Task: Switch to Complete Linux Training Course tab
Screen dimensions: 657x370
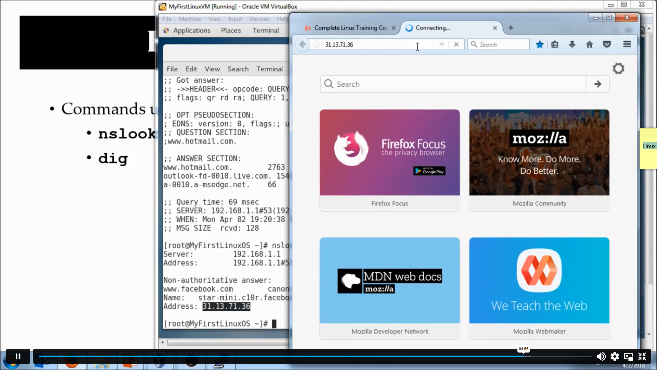Action: tap(350, 28)
